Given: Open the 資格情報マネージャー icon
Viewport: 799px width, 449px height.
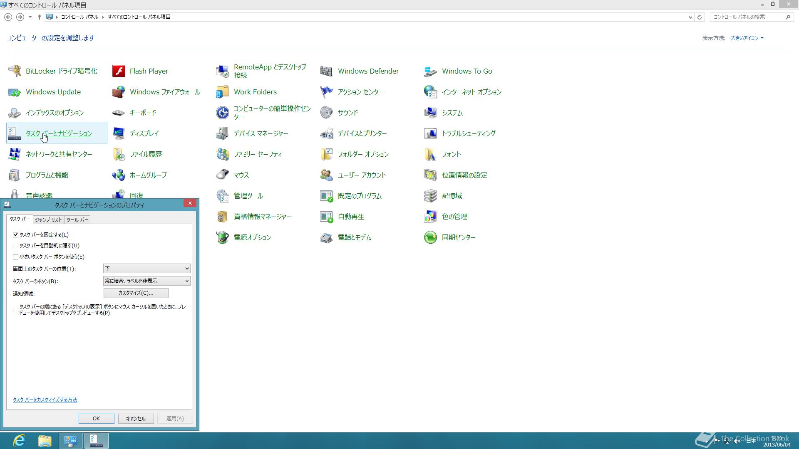Looking at the screenshot, I should tap(223, 217).
